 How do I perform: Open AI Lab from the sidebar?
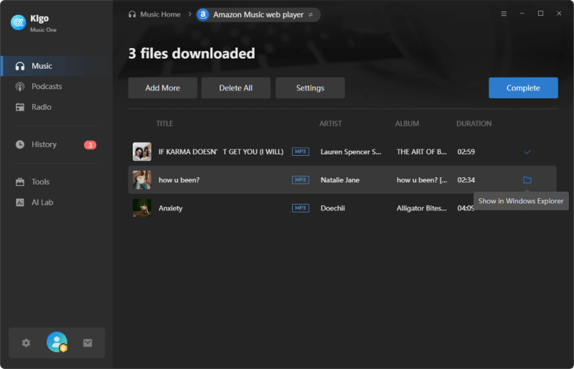pos(42,202)
